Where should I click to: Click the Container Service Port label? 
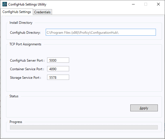point(27,69)
